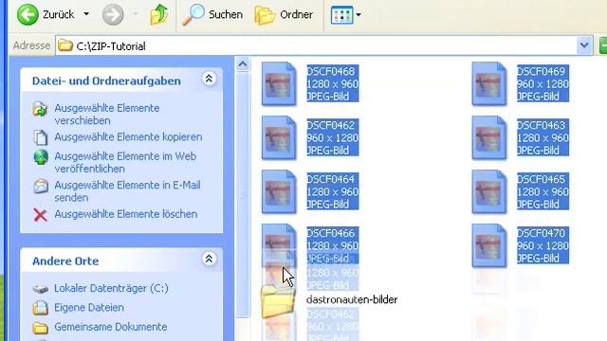
Task: Click the e-mail envelope icon
Action: pyautogui.click(x=41, y=186)
